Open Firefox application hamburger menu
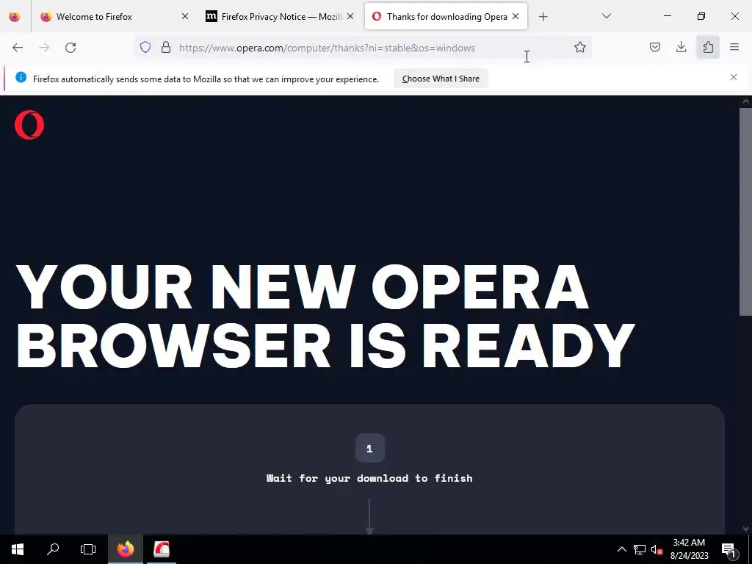 [x=734, y=48]
